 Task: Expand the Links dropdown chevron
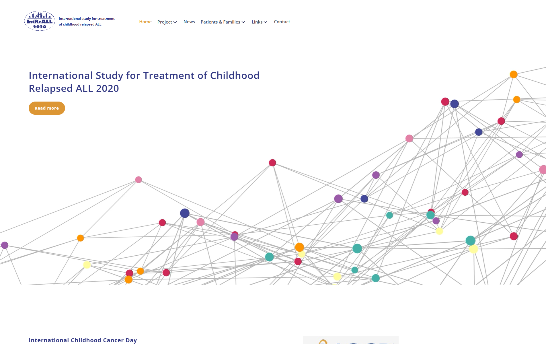(266, 22)
